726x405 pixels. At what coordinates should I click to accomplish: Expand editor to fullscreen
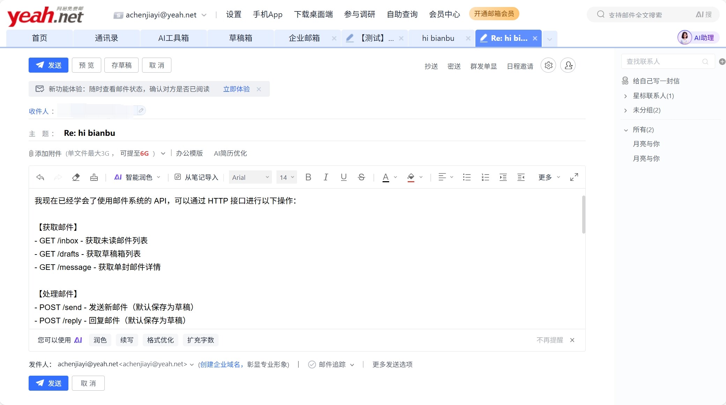click(574, 177)
